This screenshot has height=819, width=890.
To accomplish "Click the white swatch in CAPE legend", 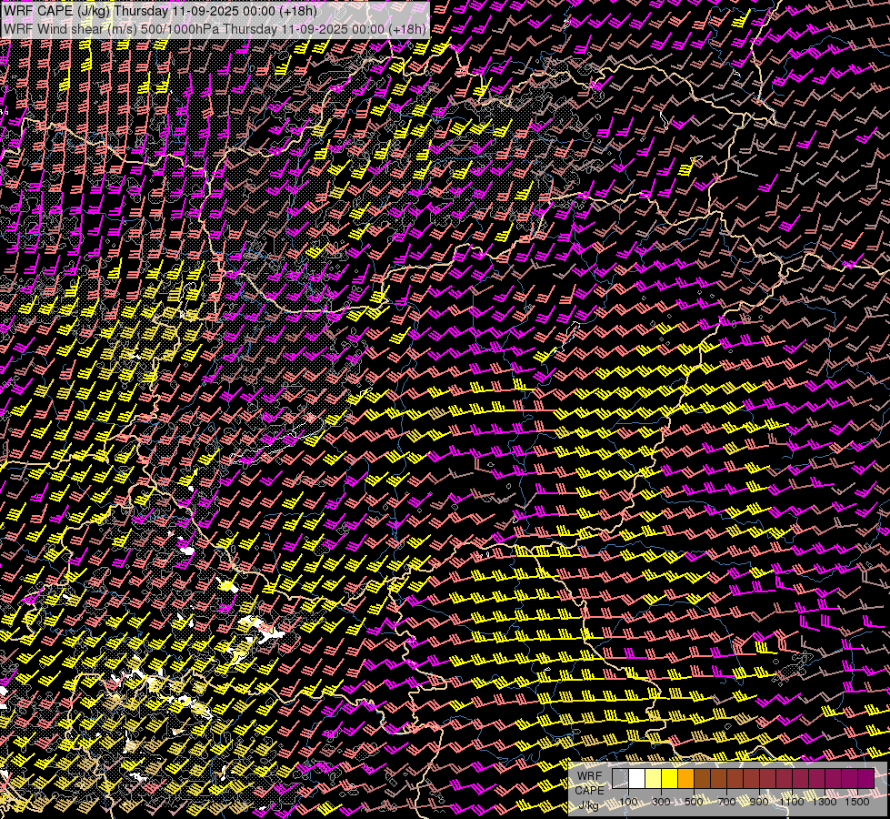I will [636, 779].
